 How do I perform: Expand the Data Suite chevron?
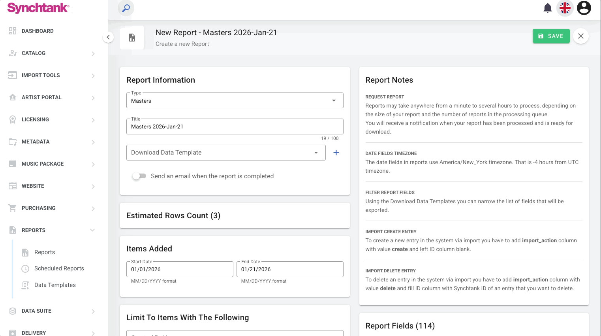pos(93,311)
